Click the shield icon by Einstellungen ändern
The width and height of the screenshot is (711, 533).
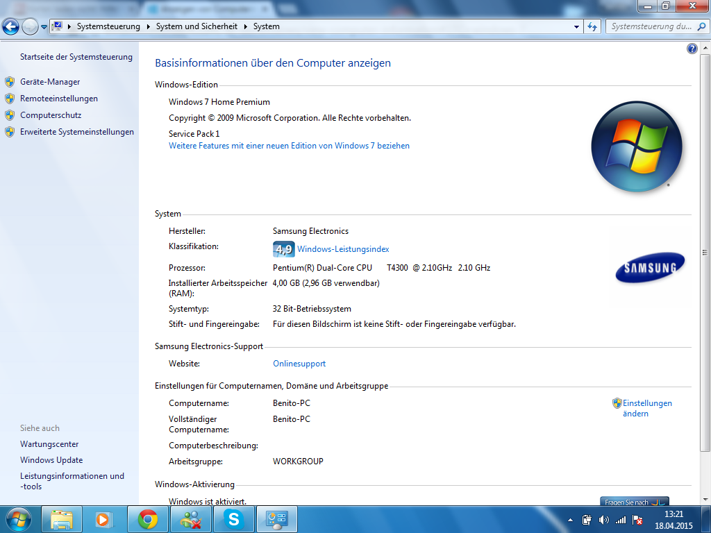pyautogui.click(x=617, y=403)
